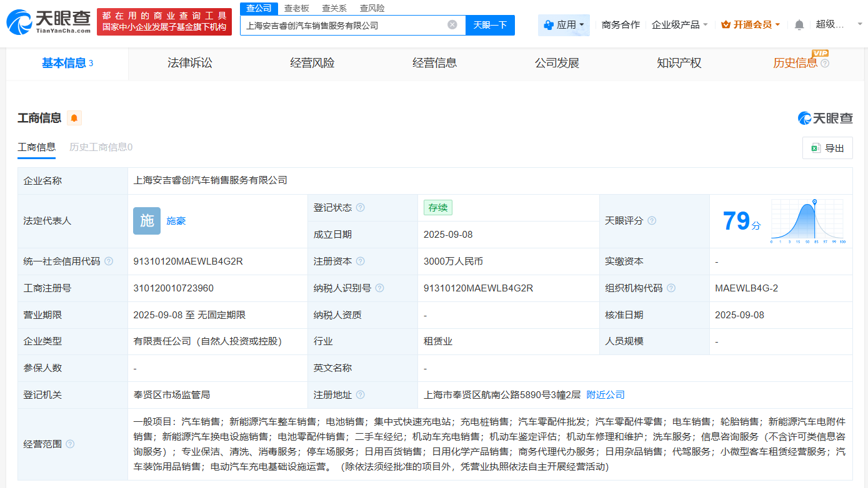Expand the 开通会员 dropdown
Viewport: 868px width, 488px height.
coord(751,25)
